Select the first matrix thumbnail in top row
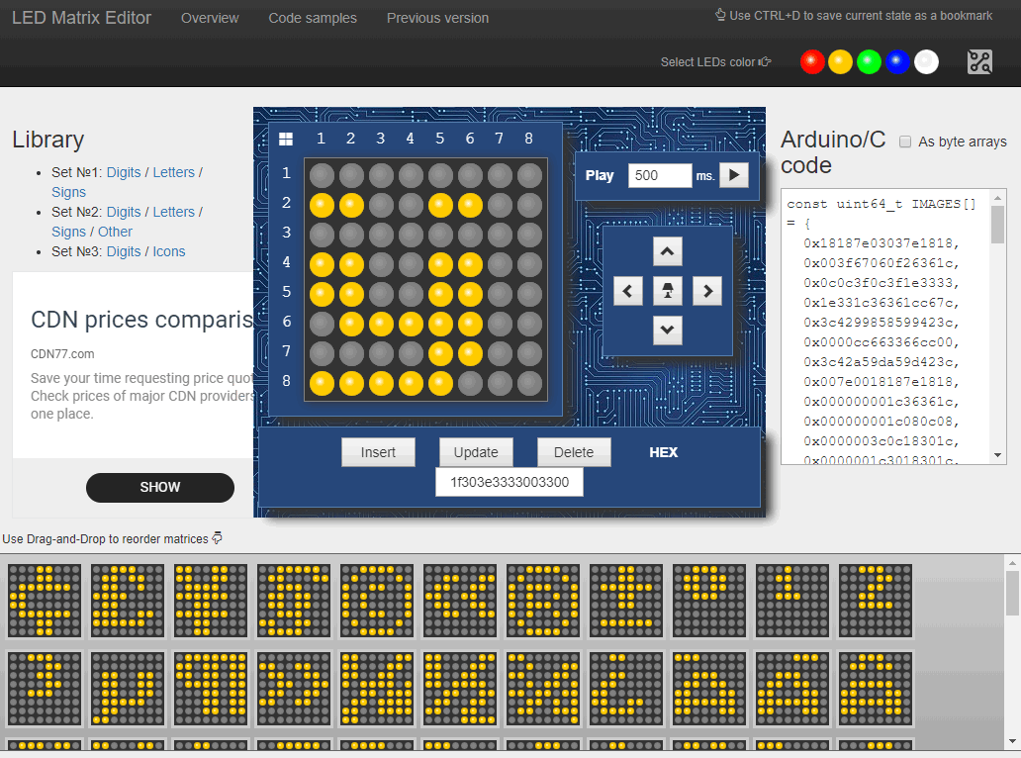The height and width of the screenshot is (758, 1021). [45, 601]
